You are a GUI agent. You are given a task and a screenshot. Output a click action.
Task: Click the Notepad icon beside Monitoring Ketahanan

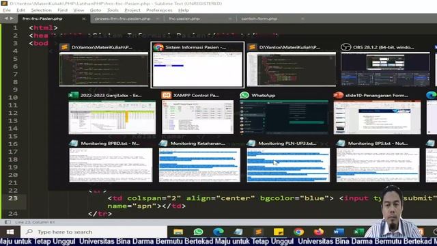pos(163,143)
